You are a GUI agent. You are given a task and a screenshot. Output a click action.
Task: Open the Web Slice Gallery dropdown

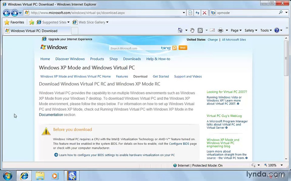90,22
